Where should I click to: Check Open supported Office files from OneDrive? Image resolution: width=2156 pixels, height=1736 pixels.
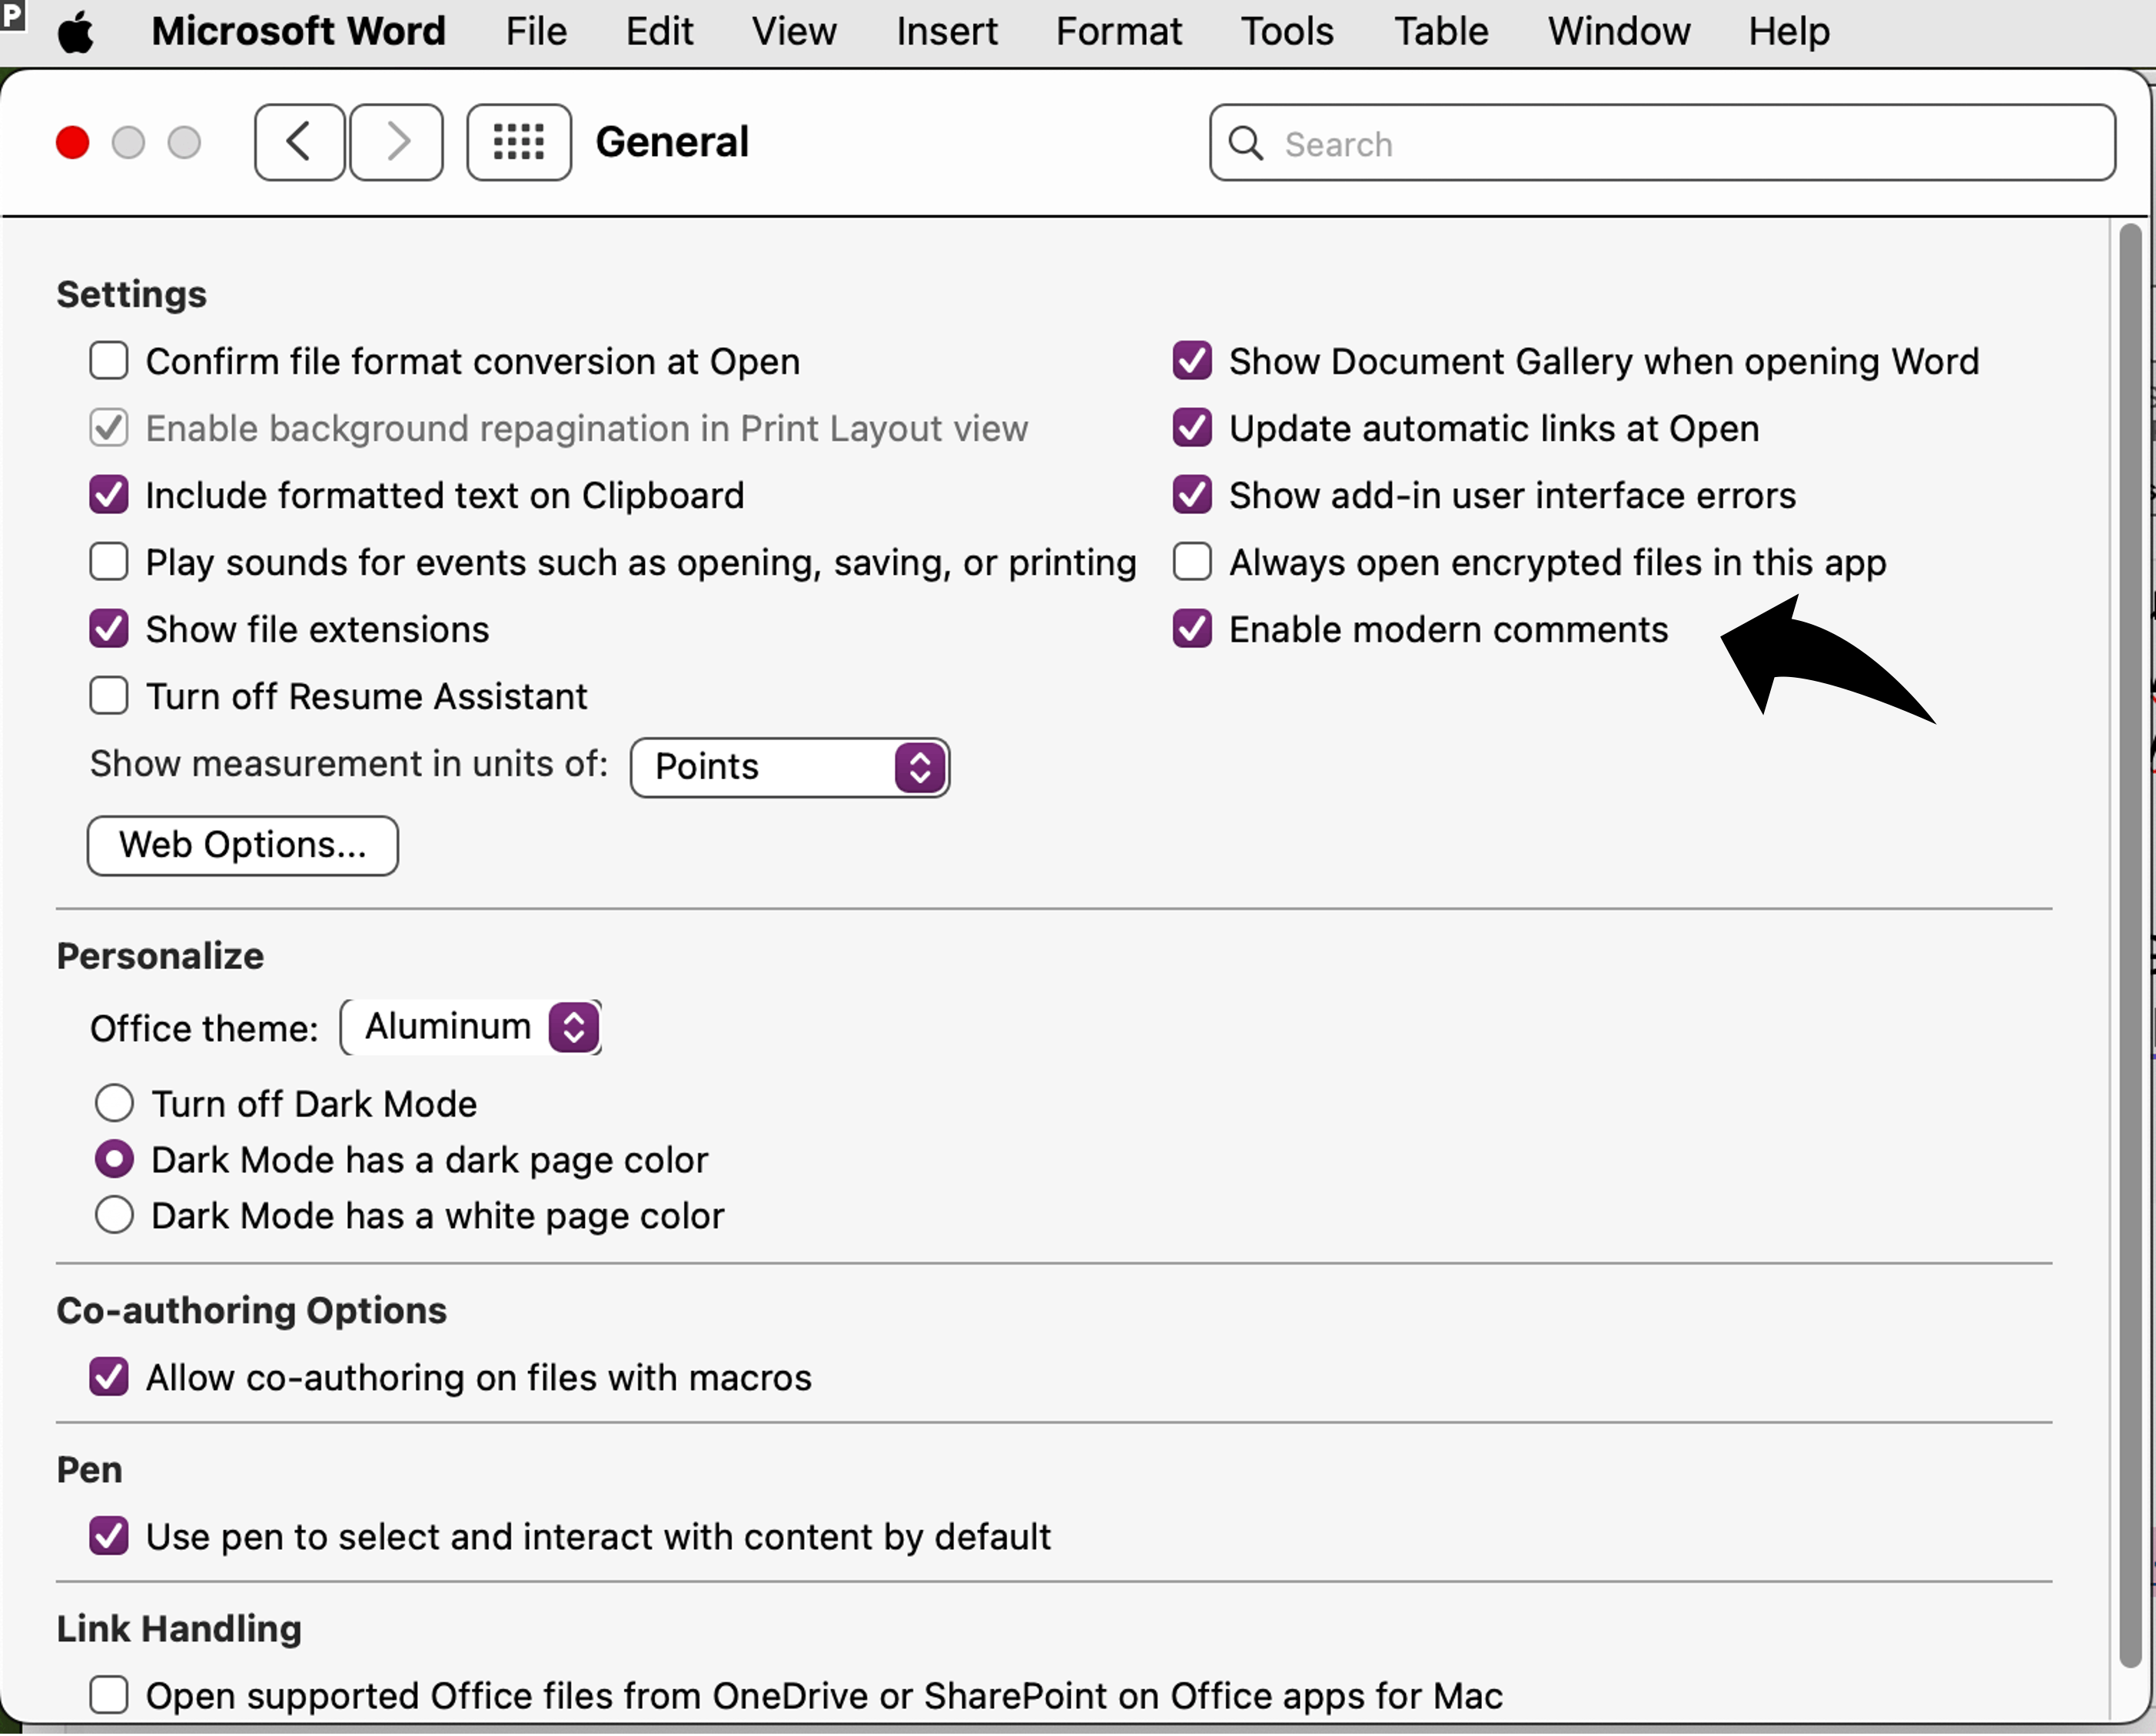(109, 1695)
